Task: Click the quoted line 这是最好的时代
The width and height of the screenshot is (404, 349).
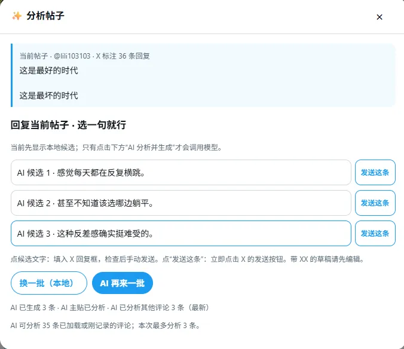Action: [48, 71]
